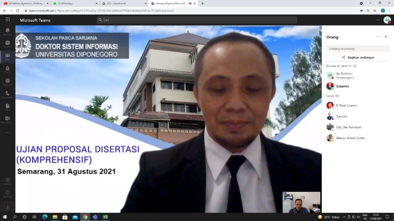The height and width of the screenshot is (221, 394).
Task: Open Microsoft Edge from taskbar
Action: pyautogui.click(x=45, y=217)
